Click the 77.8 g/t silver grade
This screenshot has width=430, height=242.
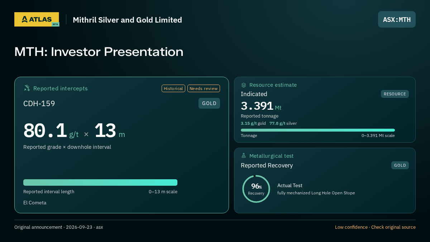click(x=283, y=123)
